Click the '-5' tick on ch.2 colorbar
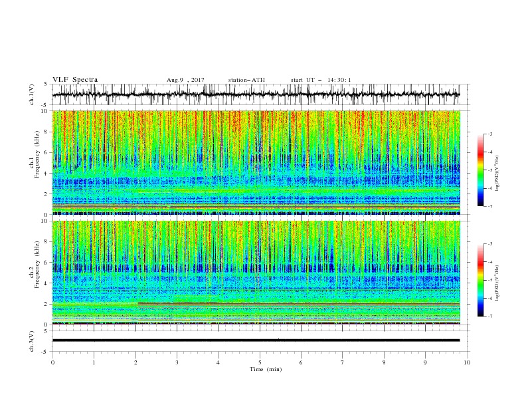Image resolution: width=526 pixels, height=407 pixels. (x=490, y=280)
